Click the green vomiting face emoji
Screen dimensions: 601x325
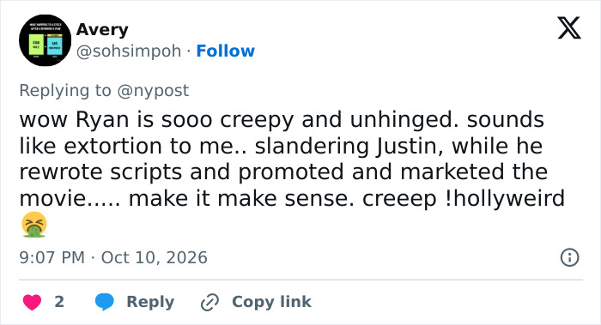[x=34, y=225]
